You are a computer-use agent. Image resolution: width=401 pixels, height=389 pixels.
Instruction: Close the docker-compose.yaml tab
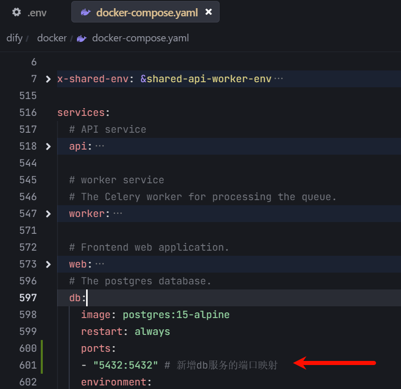(208, 12)
